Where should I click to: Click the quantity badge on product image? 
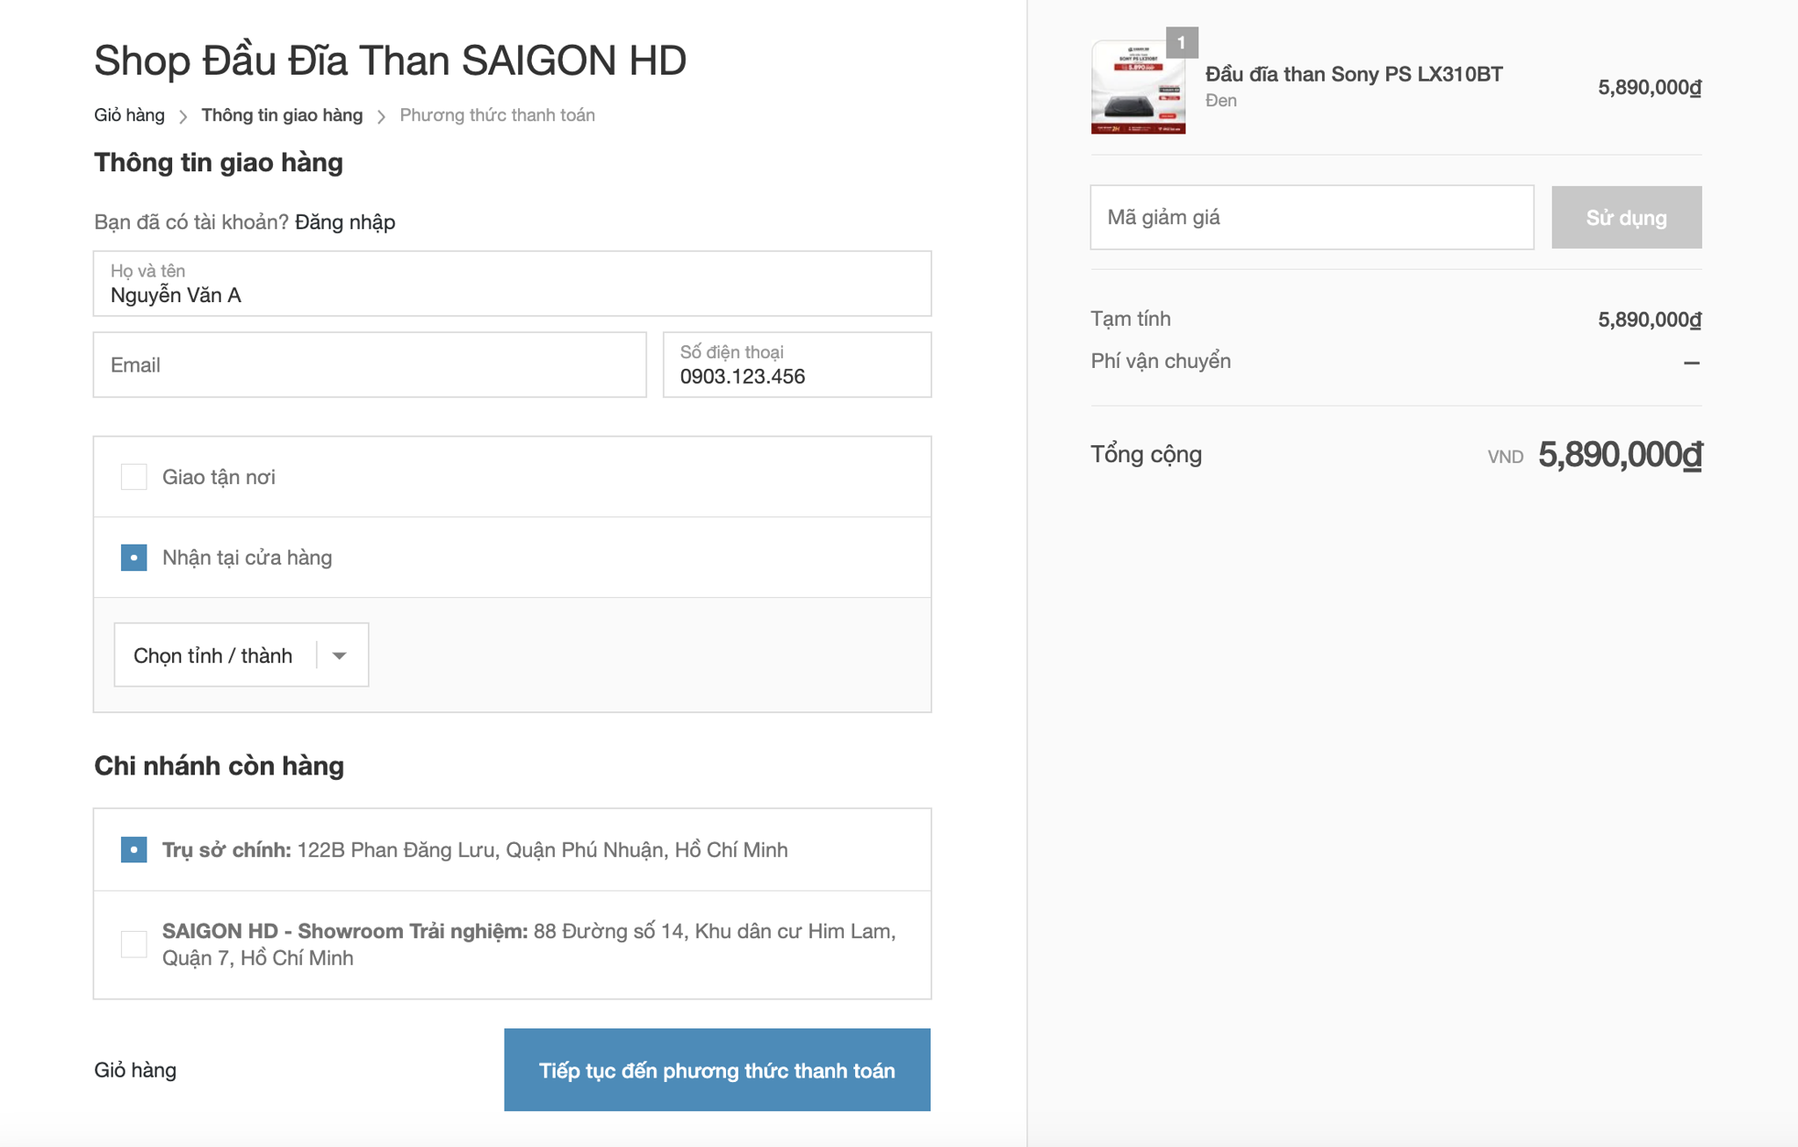[x=1182, y=42]
